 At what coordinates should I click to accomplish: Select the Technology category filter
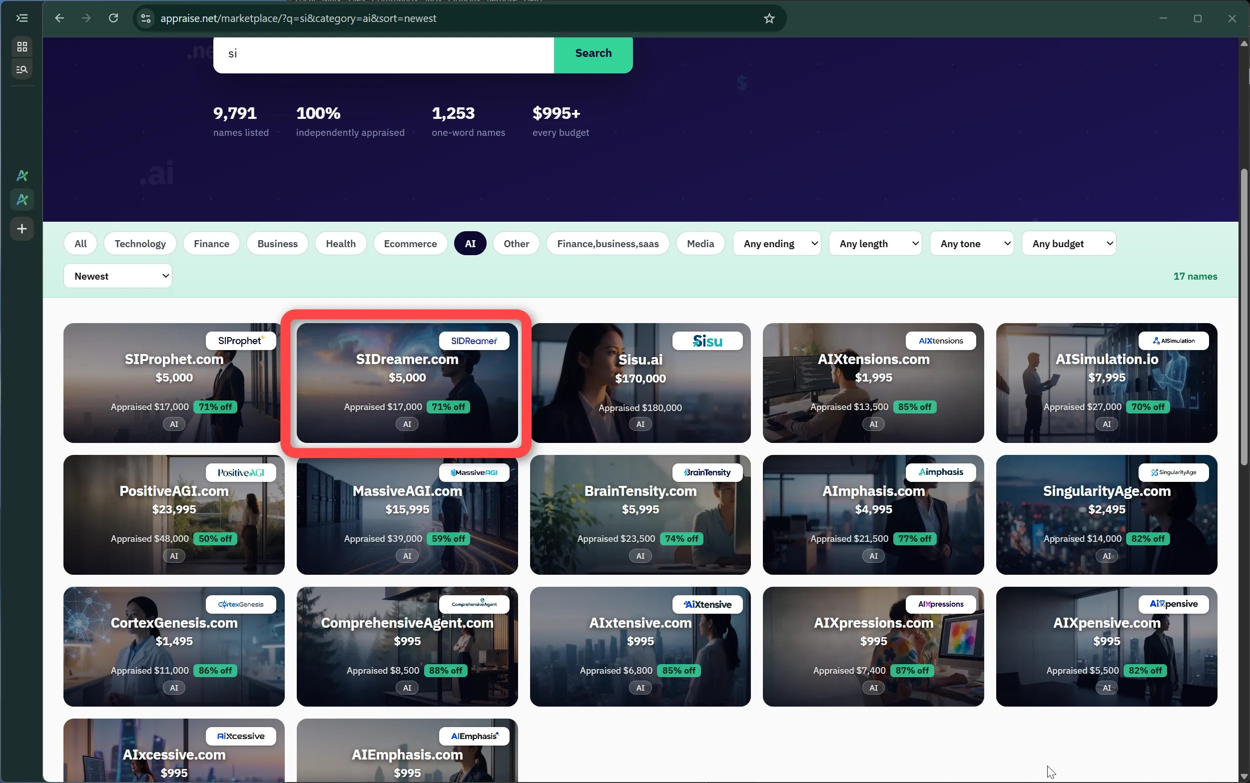tap(140, 243)
